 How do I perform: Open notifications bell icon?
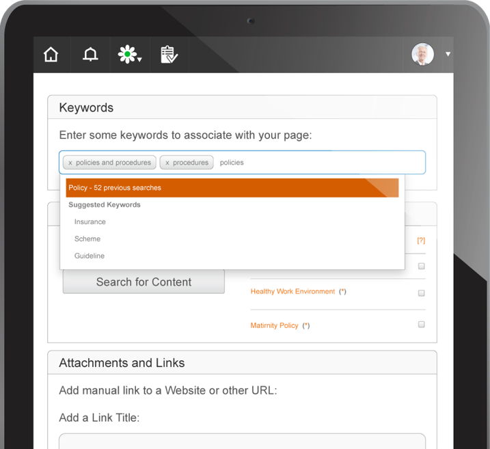point(90,55)
